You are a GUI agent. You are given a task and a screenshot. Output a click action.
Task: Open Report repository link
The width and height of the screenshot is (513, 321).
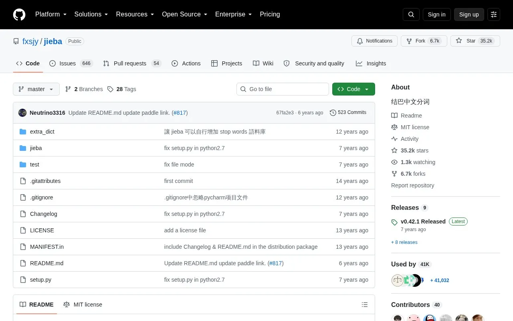(x=412, y=185)
